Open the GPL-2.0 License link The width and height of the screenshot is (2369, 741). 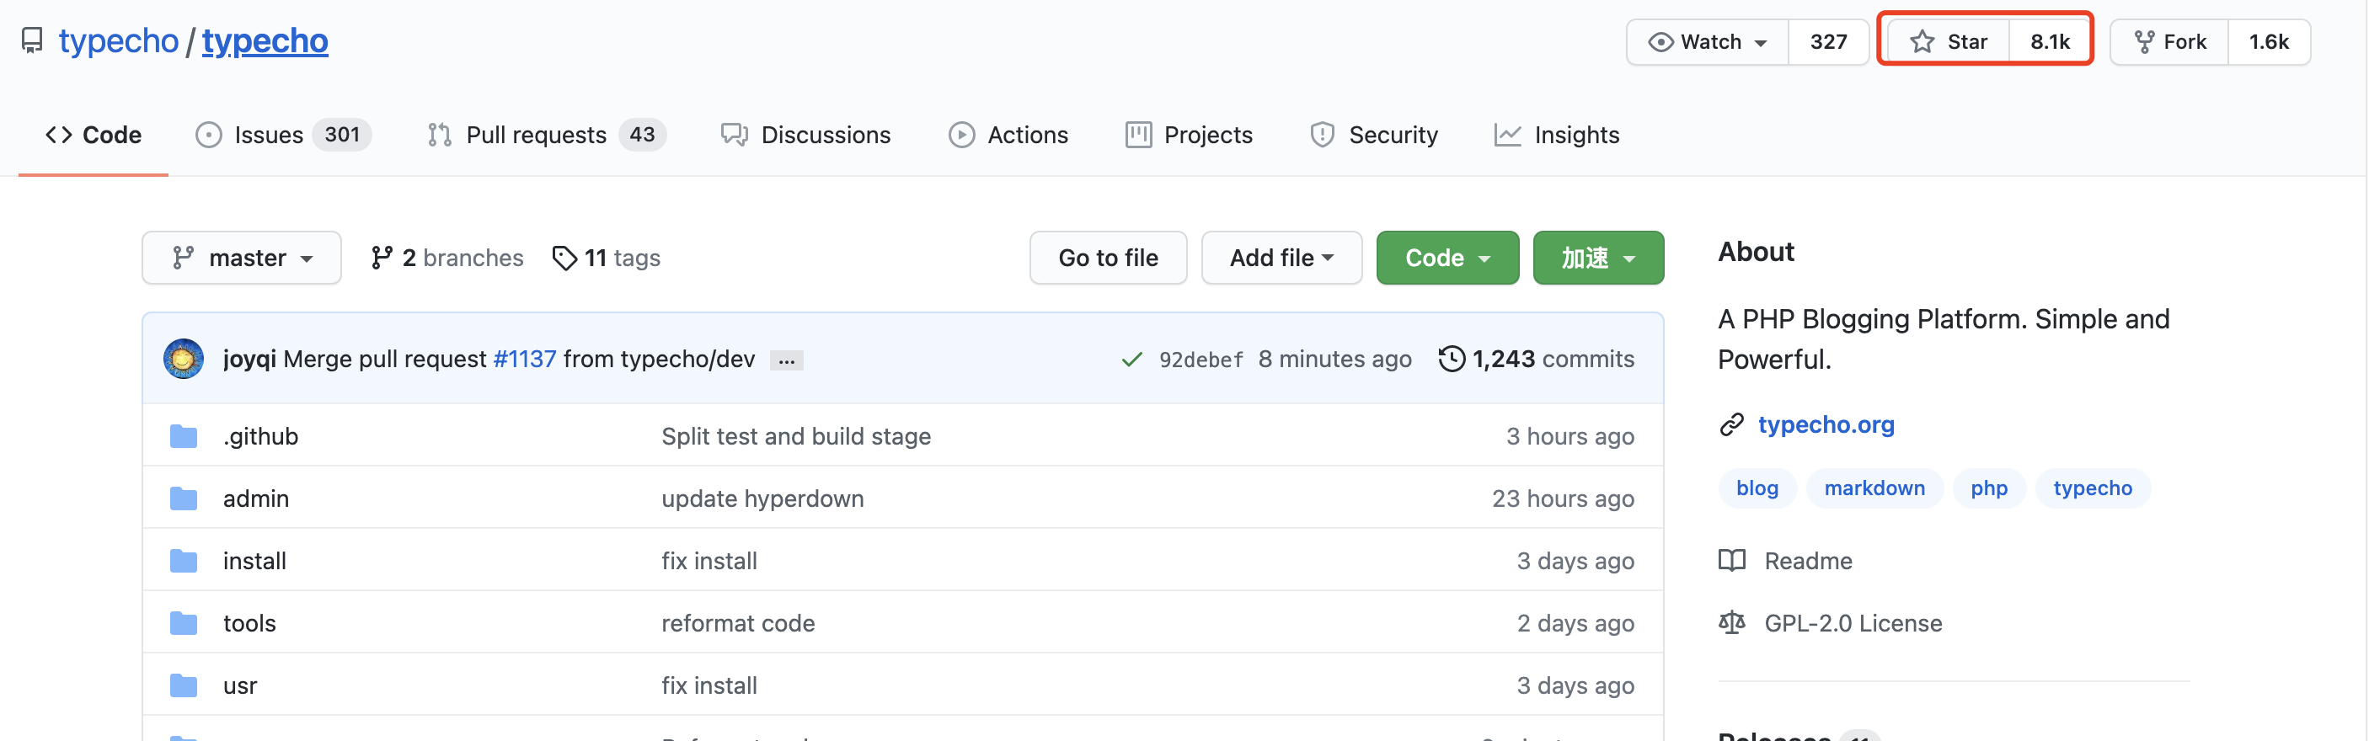(x=1830, y=623)
